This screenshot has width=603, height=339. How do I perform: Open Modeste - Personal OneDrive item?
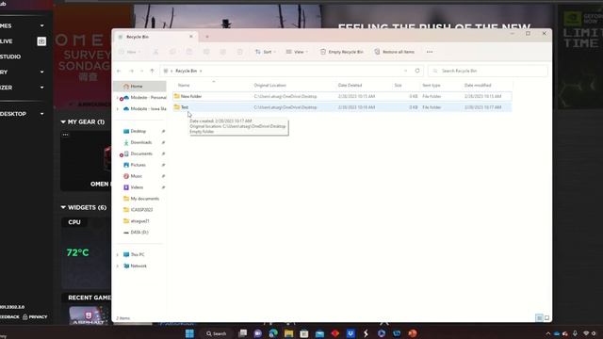(144, 98)
